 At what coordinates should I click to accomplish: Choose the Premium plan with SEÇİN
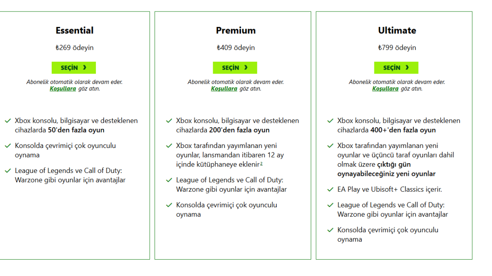(235, 67)
